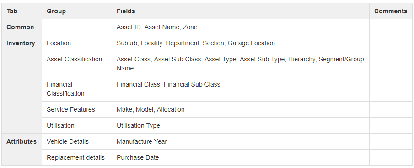Click the Location group cell
Image resolution: width=414 pixels, height=168 pixels.
click(77, 43)
